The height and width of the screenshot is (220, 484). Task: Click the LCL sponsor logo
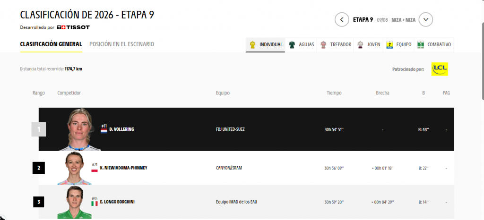(440, 69)
